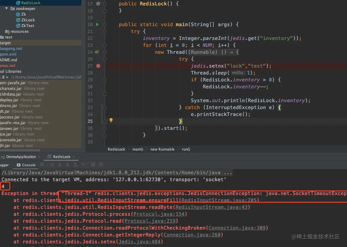Open Protocol.java:219 stack trace link
The image size is (347, 247).
tap(150, 221)
